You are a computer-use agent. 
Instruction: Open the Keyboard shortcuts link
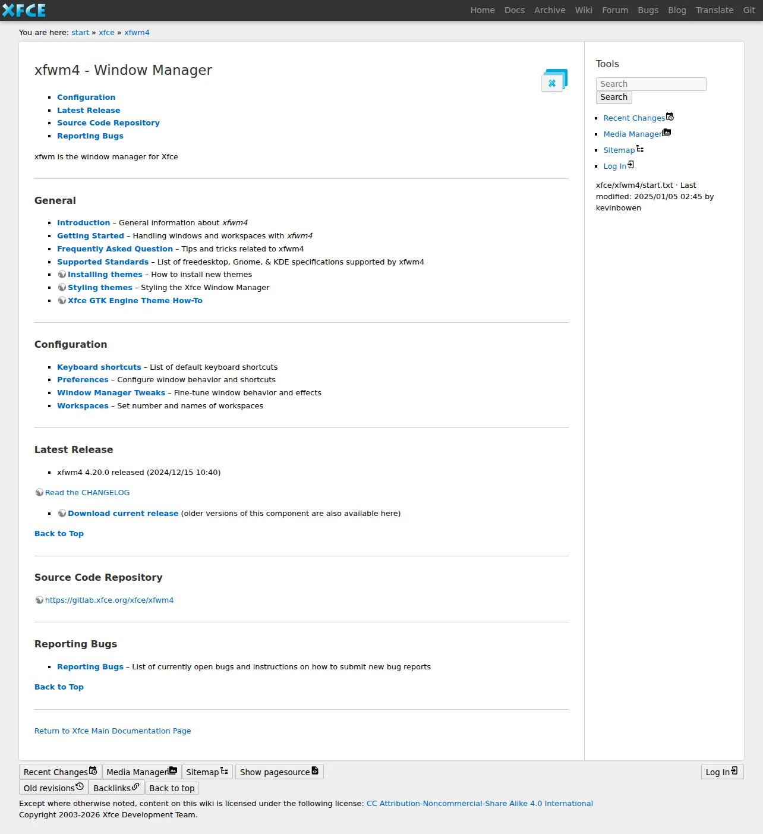click(x=99, y=367)
